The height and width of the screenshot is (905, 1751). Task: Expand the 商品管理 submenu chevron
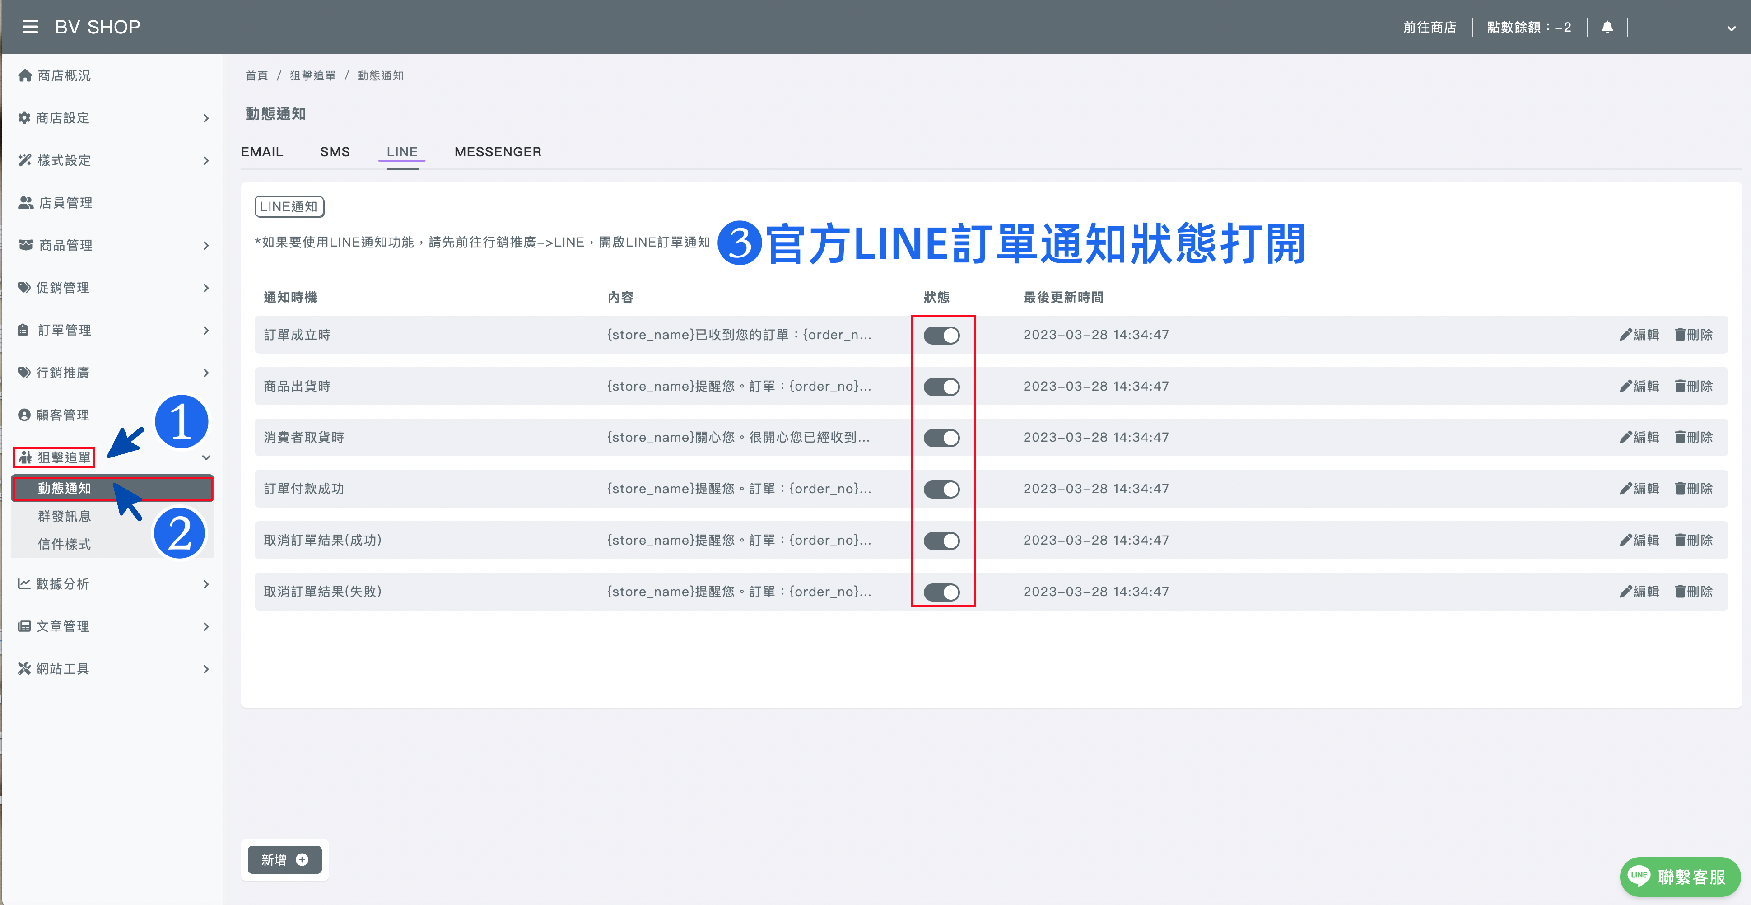206,246
